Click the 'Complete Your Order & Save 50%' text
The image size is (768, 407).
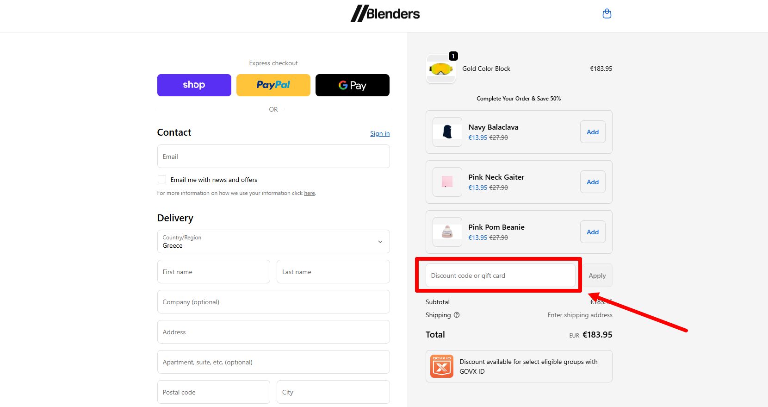pos(519,99)
